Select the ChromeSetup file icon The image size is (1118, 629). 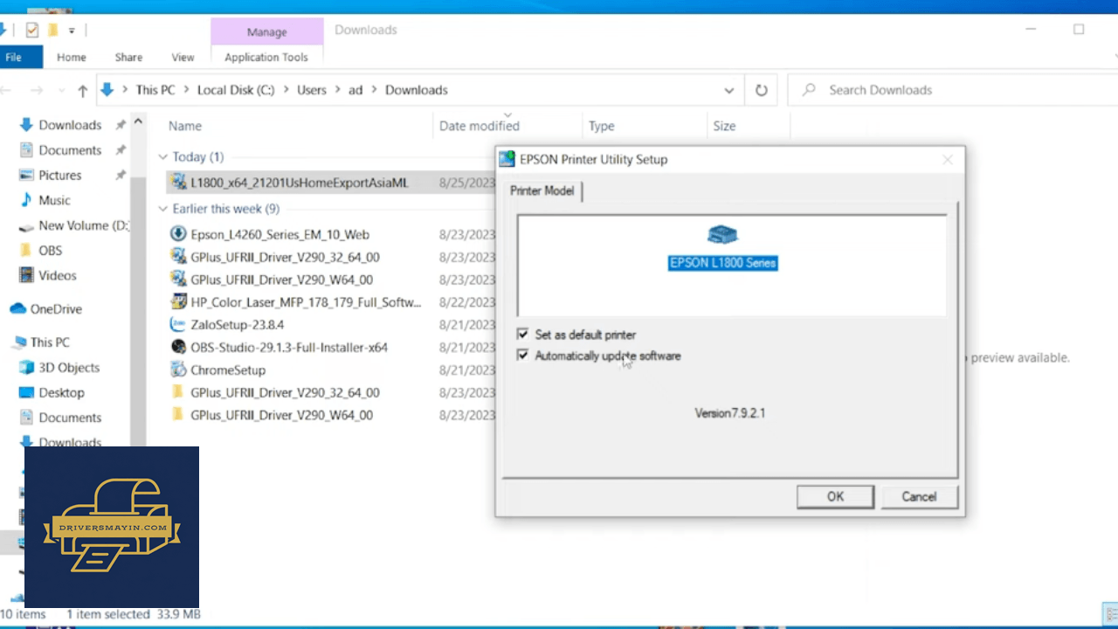(178, 370)
